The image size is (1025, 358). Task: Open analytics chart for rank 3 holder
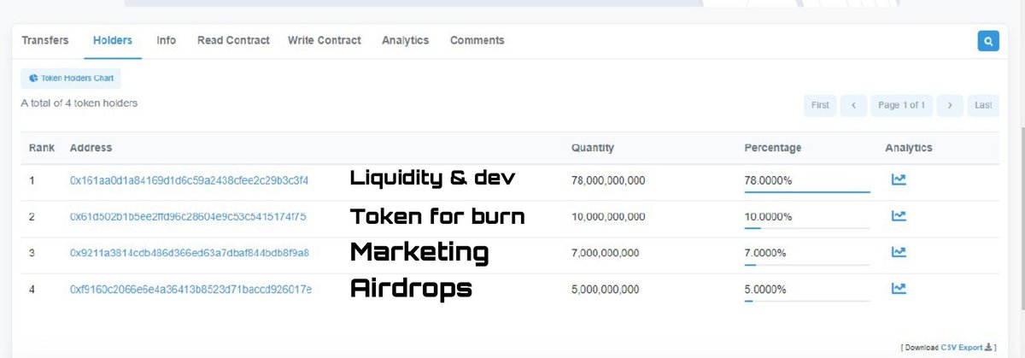899,252
